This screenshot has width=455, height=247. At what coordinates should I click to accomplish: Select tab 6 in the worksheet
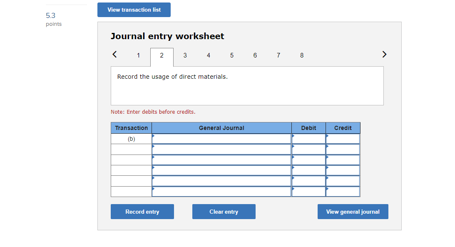click(x=255, y=55)
